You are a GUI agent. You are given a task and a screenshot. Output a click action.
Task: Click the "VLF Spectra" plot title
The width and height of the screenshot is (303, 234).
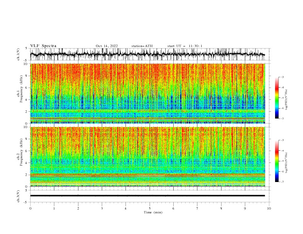43,46
